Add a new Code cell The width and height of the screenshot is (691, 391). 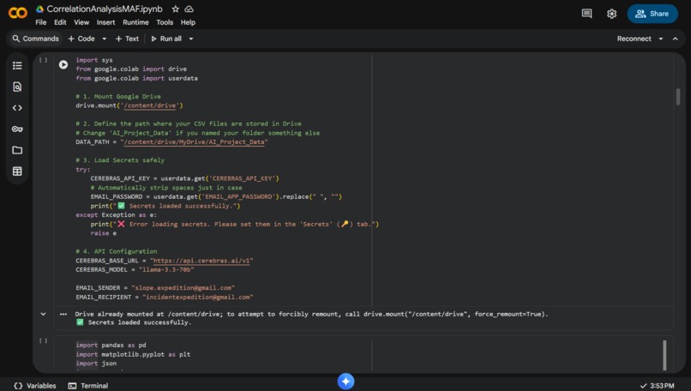click(81, 39)
